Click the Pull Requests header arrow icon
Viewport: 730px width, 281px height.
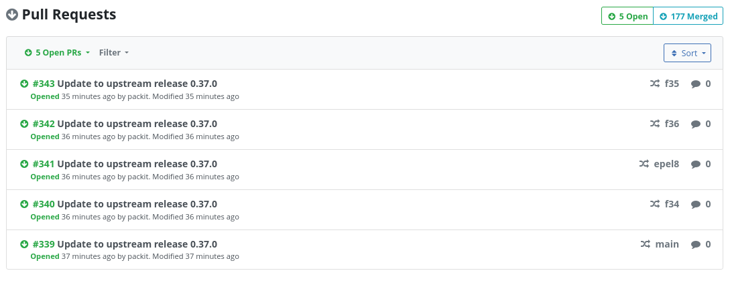pyautogui.click(x=12, y=15)
